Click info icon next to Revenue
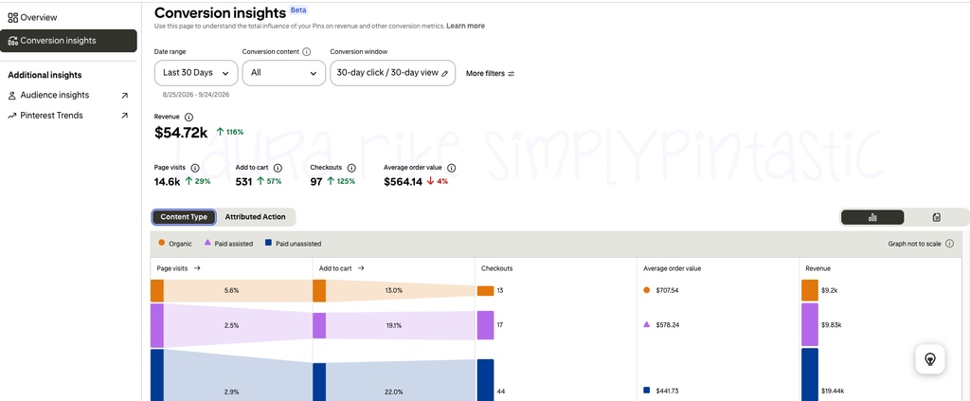Viewport: 970px width, 401px height. (189, 117)
